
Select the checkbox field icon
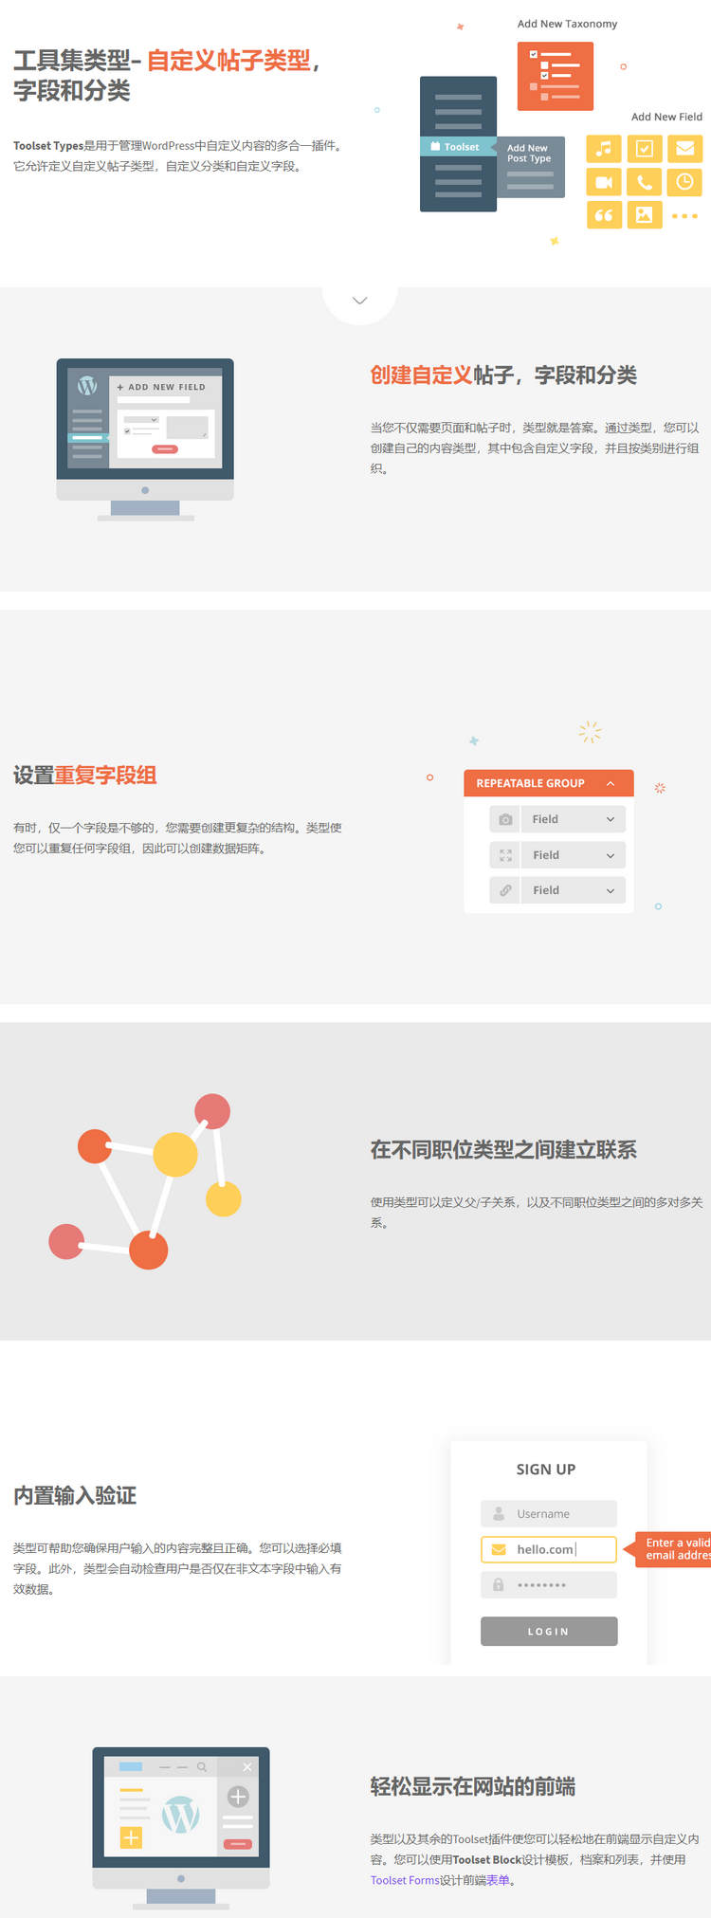click(x=645, y=149)
